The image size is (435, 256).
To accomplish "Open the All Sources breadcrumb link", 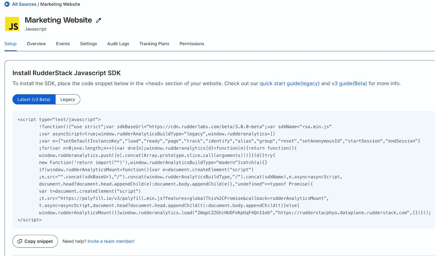I will 24,4.
